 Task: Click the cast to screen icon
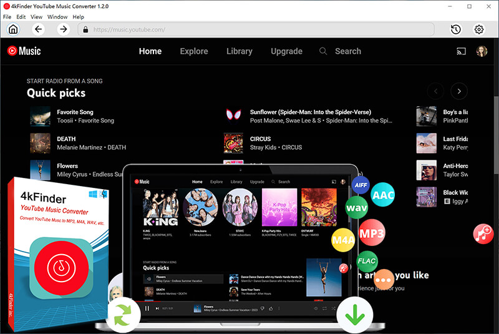point(462,51)
